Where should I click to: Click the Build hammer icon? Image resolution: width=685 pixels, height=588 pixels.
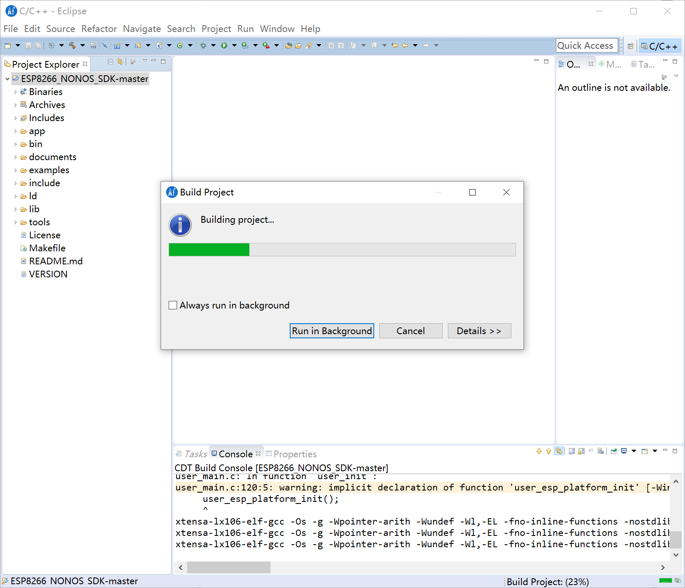coord(72,45)
